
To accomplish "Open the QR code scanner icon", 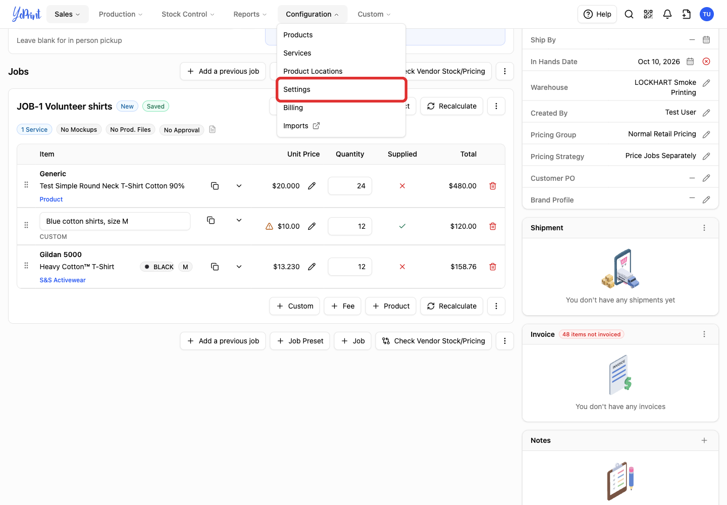I will pos(648,14).
